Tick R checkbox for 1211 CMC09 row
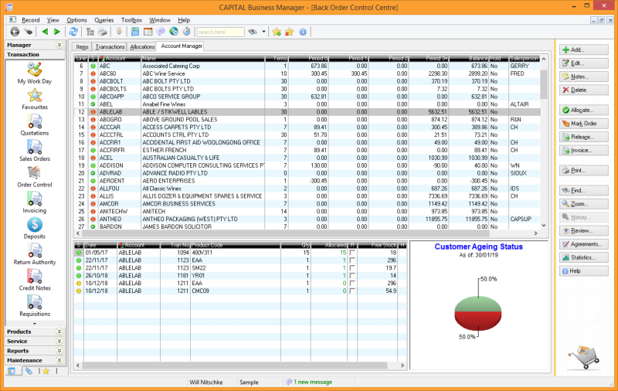This screenshot has width=618, height=391. pos(352,291)
